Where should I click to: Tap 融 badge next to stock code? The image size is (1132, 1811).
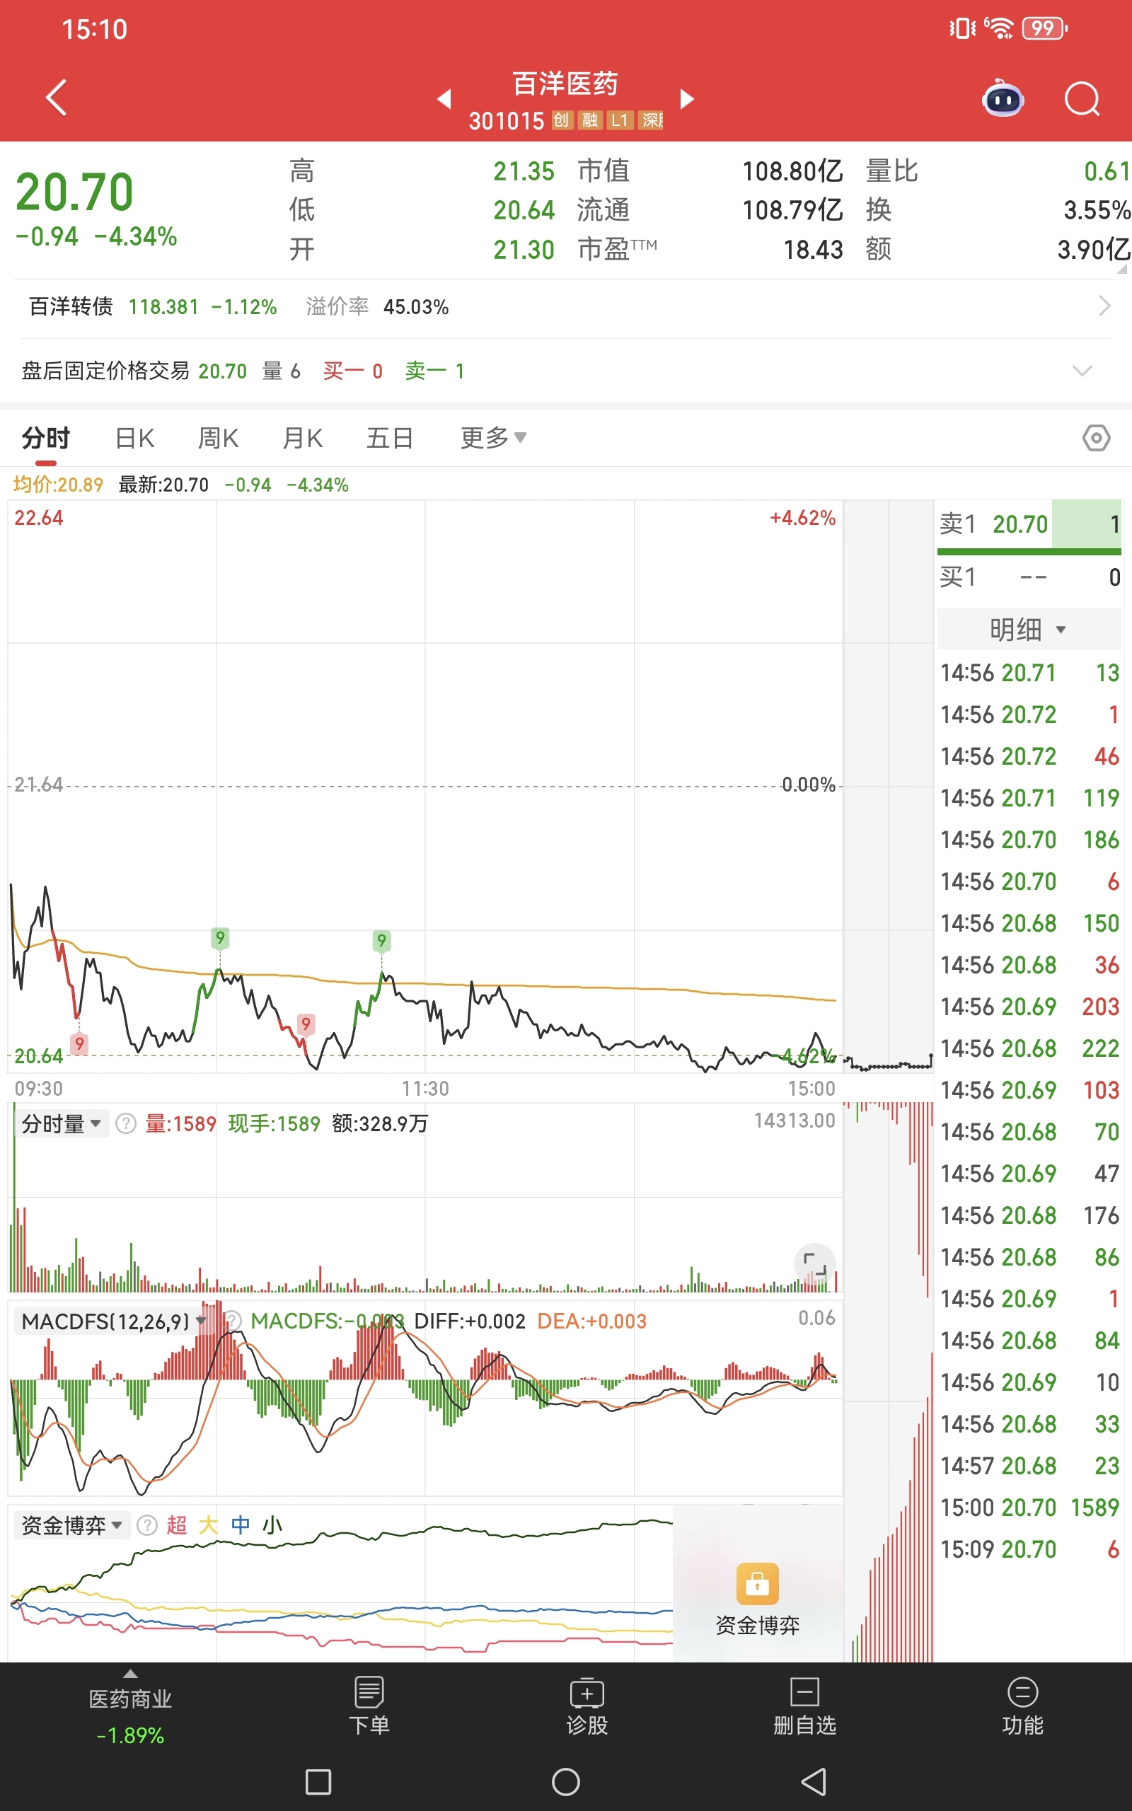click(x=590, y=120)
